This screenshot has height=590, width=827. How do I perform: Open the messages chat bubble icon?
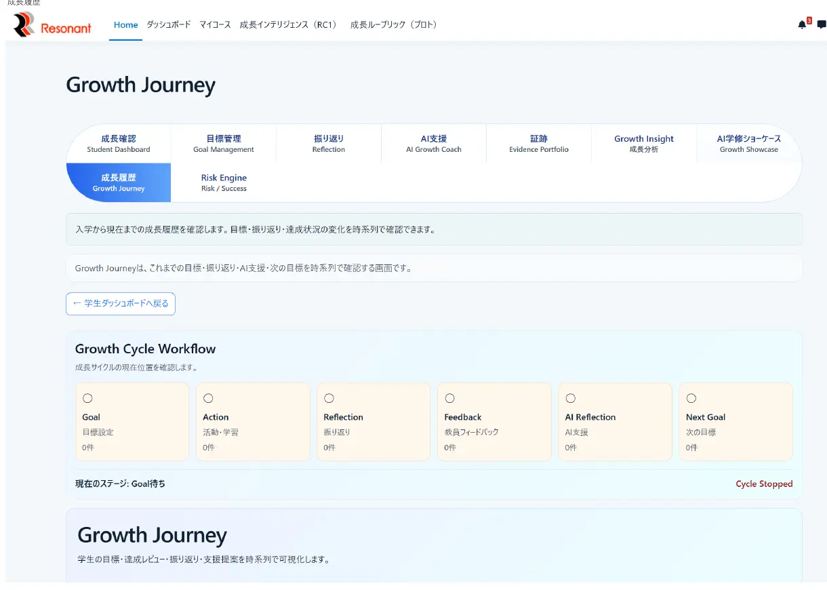pyautogui.click(x=822, y=24)
